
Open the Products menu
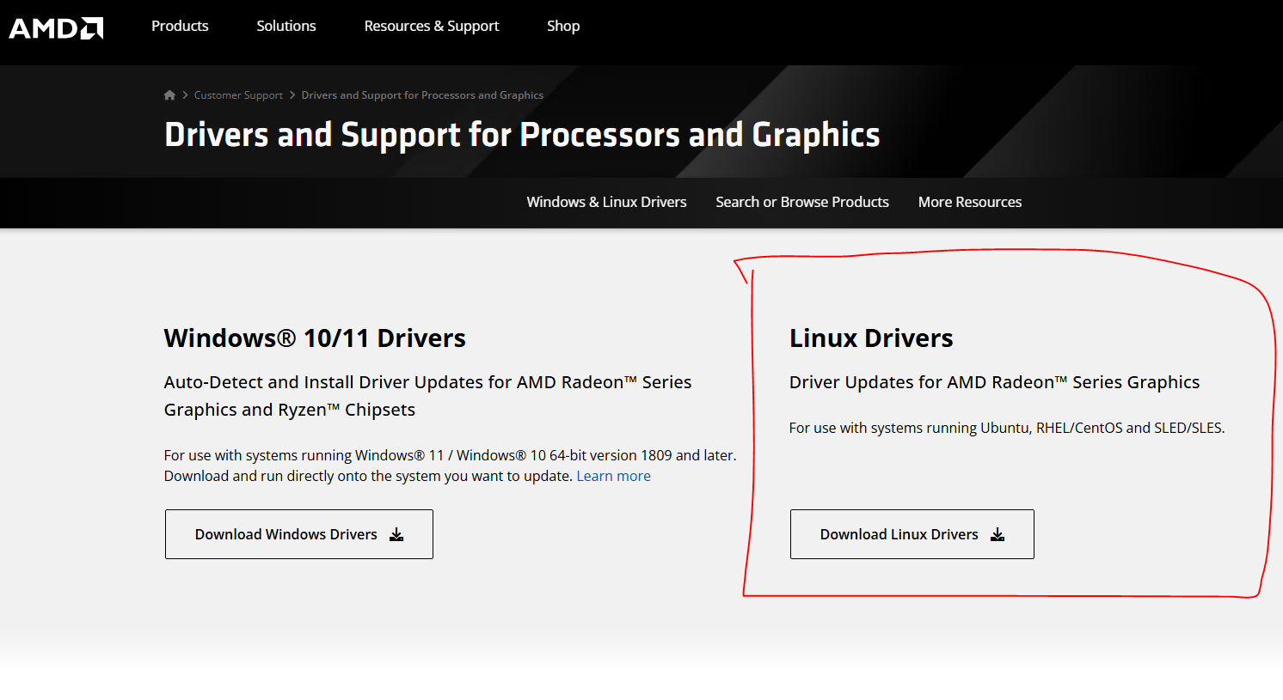point(180,26)
